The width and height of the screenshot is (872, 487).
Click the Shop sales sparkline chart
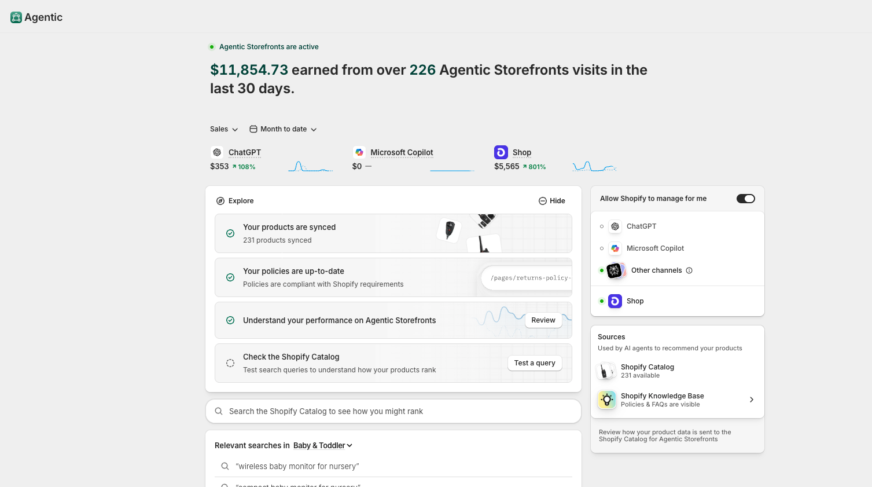pyautogui.click(x=595, y=167)
